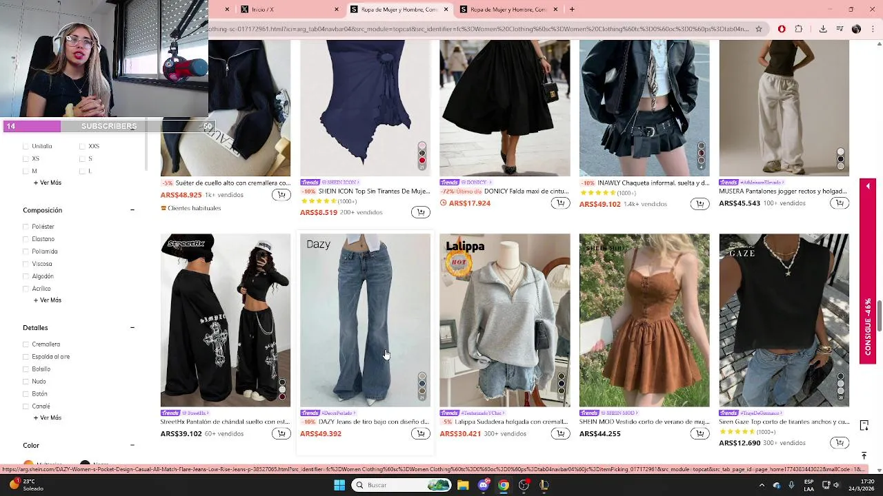Add StreetHx sweatpants to cart

[x=281, y=433]
